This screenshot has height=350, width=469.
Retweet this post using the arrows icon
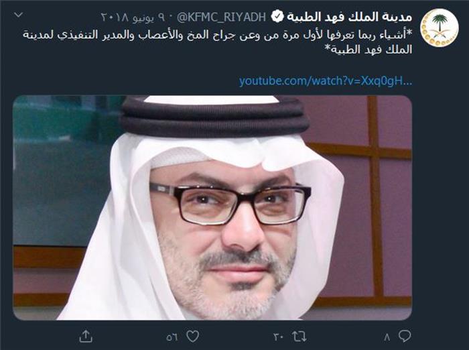coord(299,337)
